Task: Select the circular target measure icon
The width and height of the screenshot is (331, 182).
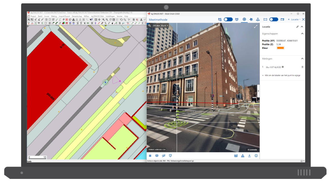Action: coord(244,19)
